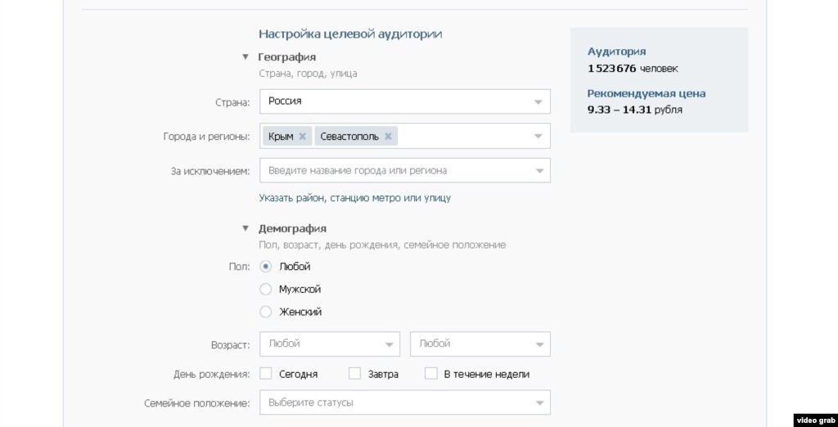Open the minimum Возраст dropdown
This screenshot has width=838, height=427.
329,344
